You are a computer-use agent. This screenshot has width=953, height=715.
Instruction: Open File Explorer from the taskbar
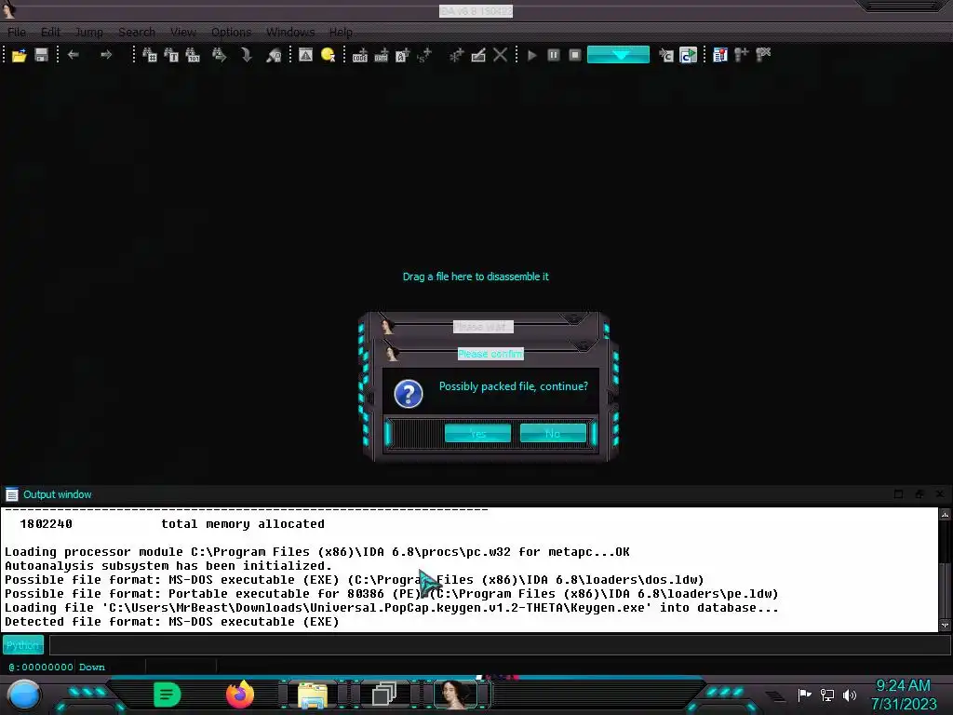[x=313, y=695]
